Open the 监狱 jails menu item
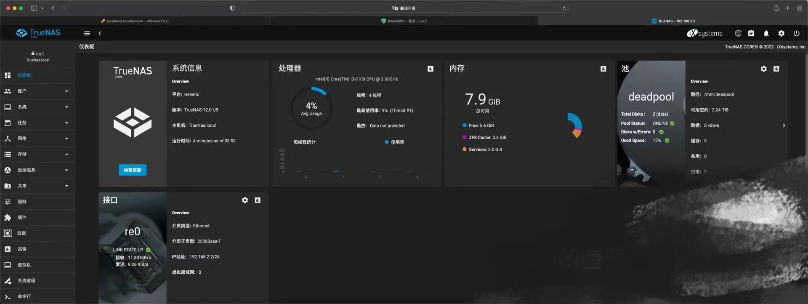Screen dimensions: 808x304 pos(37,233)
